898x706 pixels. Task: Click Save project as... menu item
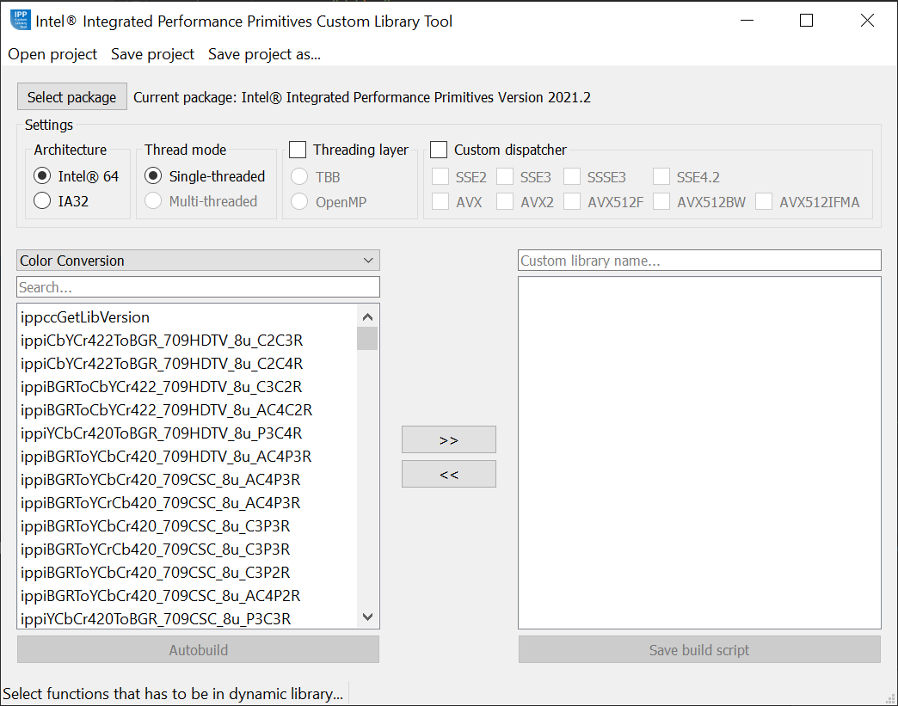click(264, 54)
